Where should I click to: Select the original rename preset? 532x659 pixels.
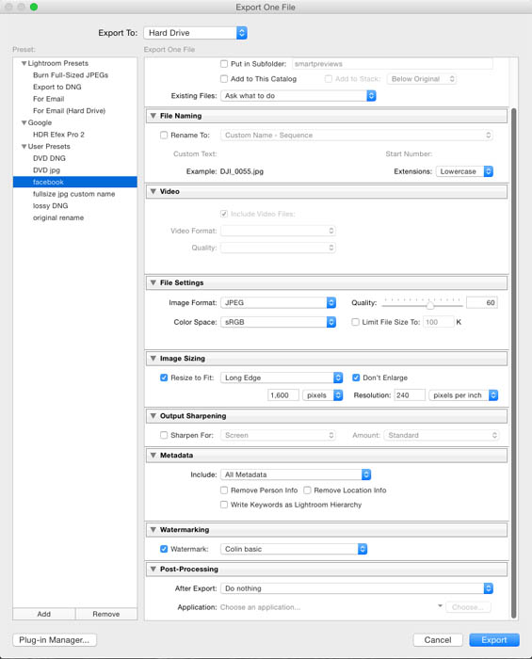[58, 217]
